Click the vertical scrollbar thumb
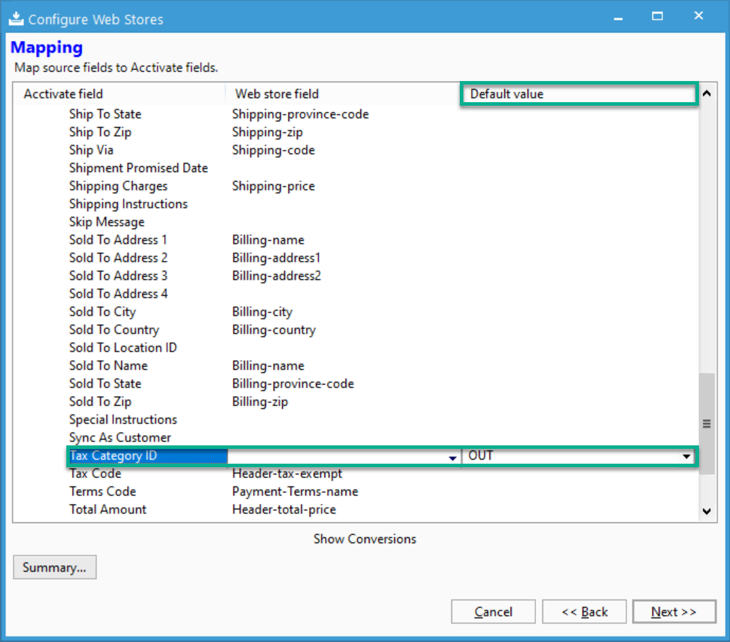 707,424
